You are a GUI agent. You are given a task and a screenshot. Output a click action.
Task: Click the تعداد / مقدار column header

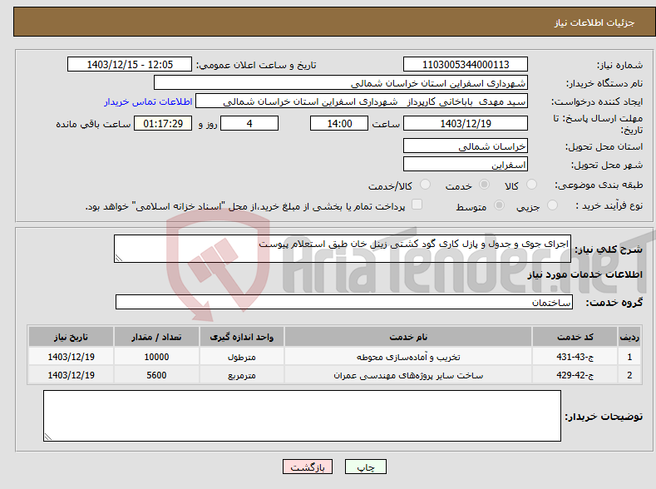[156, 337]
